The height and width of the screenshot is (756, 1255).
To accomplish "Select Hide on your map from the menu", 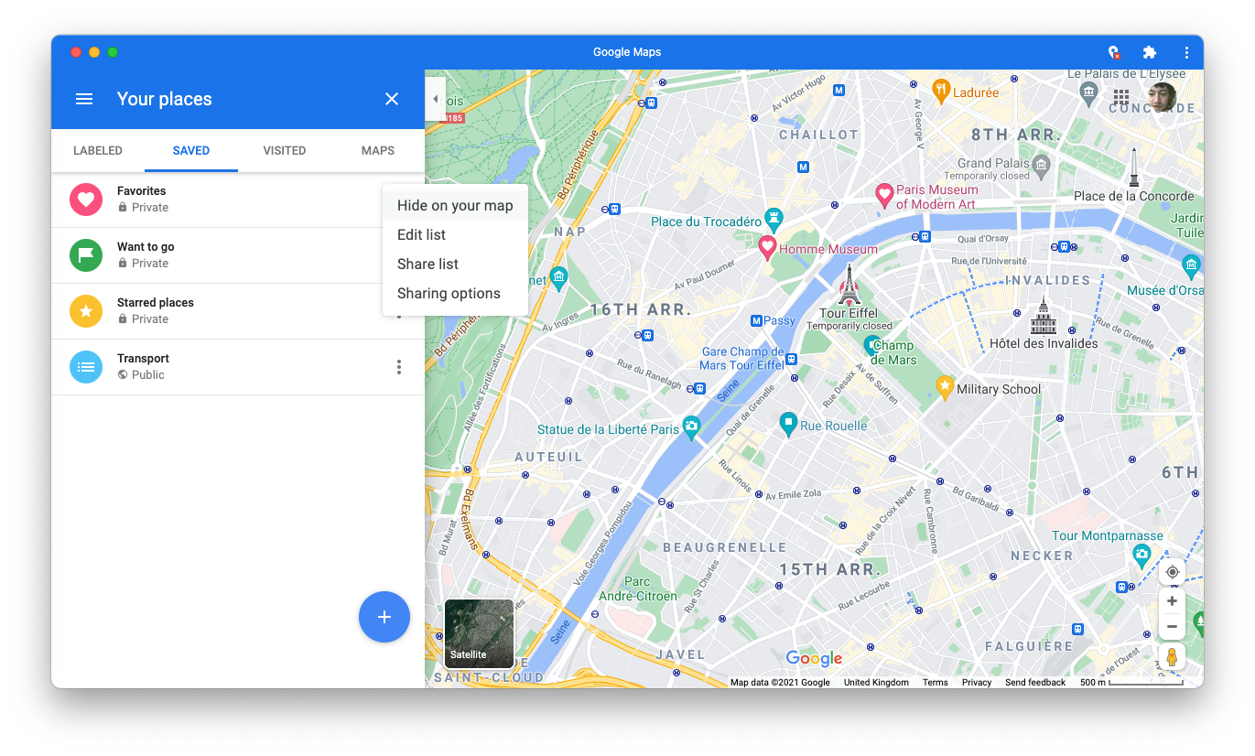I will point(455,205).
